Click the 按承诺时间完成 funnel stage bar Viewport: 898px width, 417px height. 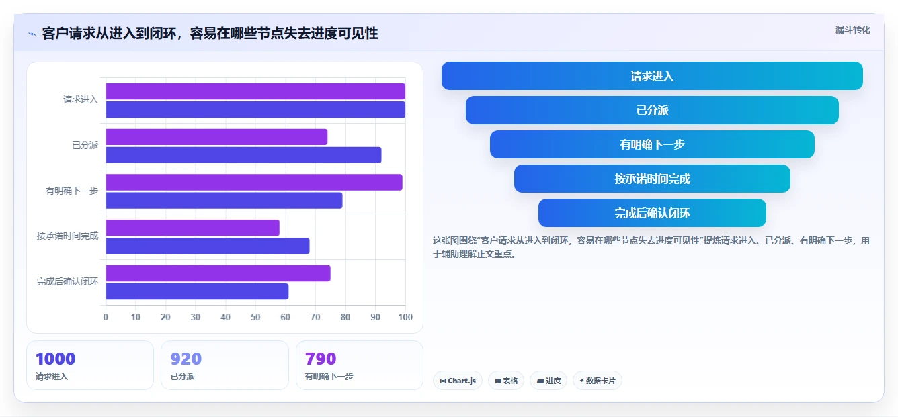coord(652,179)
